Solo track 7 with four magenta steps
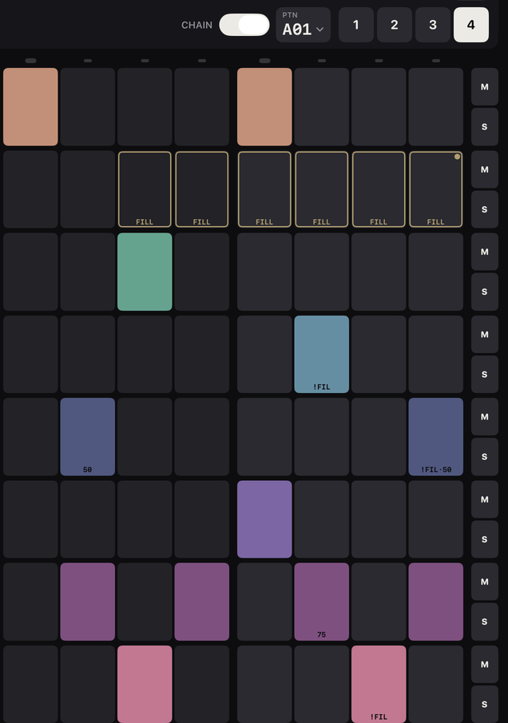This screenshot has width=508, height=723. pos(485,622)
